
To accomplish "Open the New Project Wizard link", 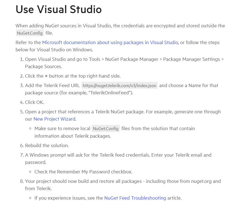I will click(x=55, y=119).
